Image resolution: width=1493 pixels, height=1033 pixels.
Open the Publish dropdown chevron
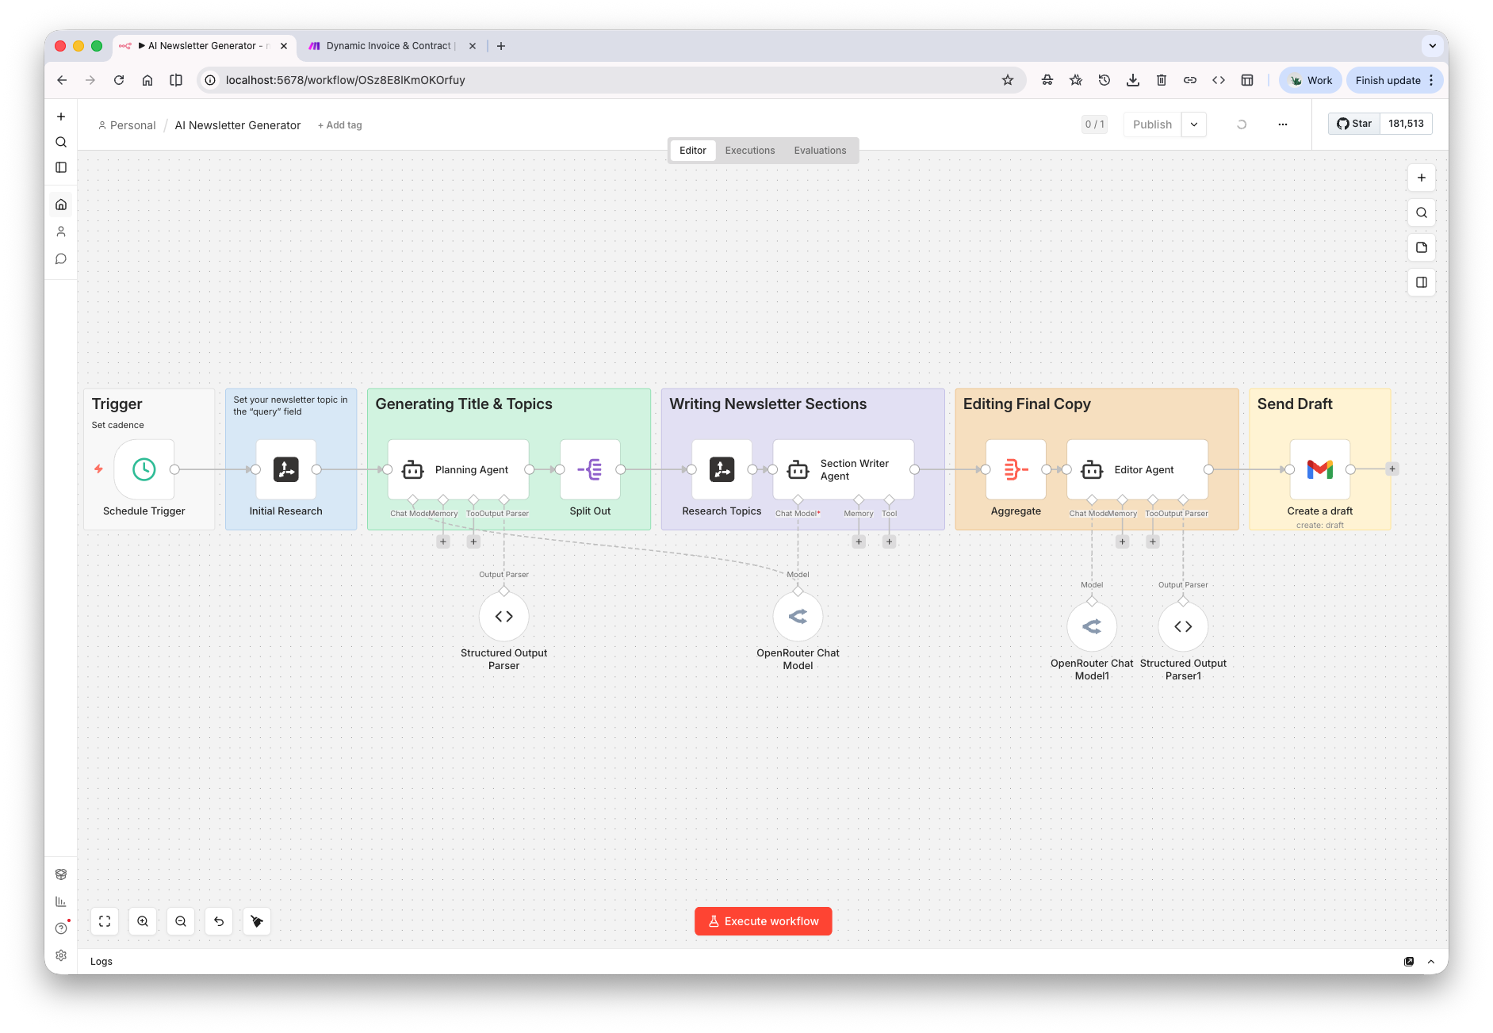coord(1193,124)
